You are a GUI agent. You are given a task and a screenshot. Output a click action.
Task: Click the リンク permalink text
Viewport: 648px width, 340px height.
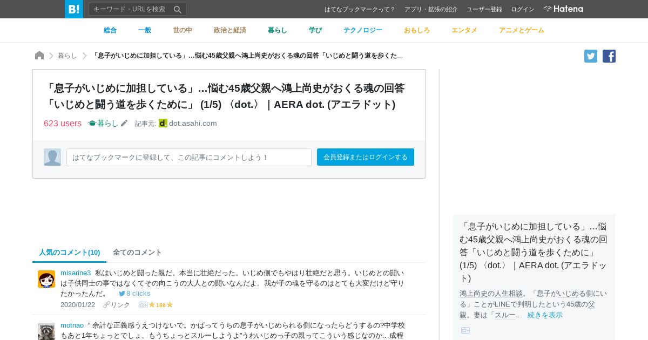[120, 305]
